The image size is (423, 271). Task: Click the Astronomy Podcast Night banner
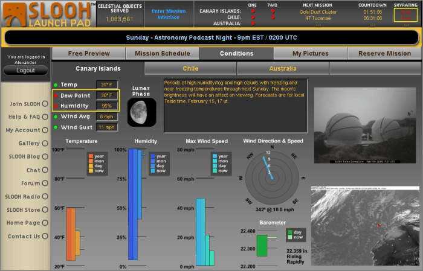click(211, 37)
